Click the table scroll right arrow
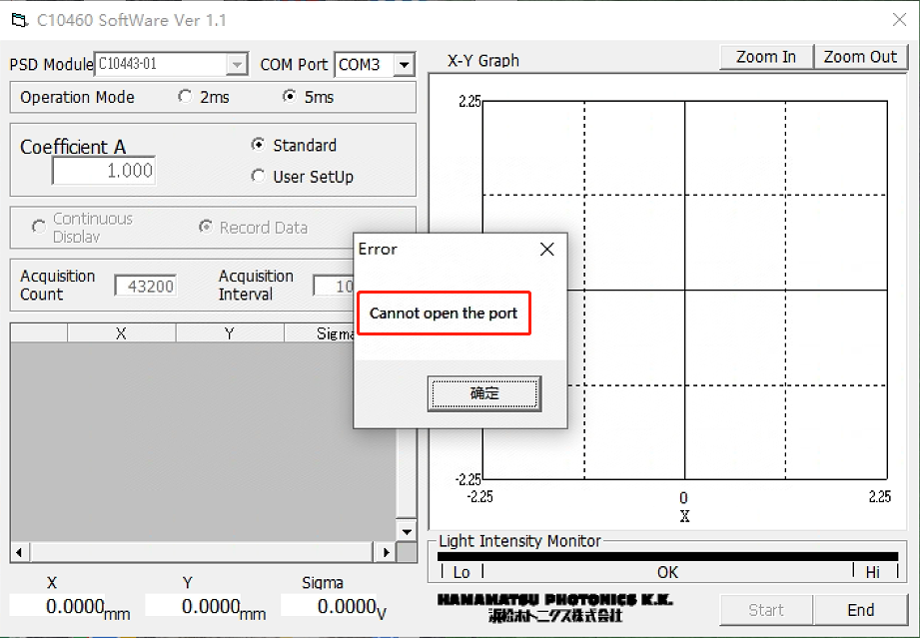The image size is (920, 638). [x=386, y=551]
